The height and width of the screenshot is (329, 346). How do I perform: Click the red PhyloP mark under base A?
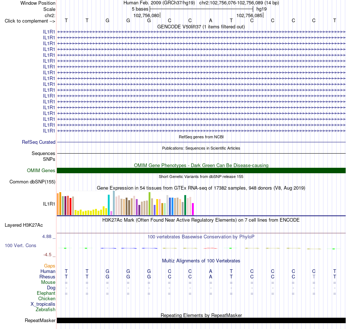211,248
